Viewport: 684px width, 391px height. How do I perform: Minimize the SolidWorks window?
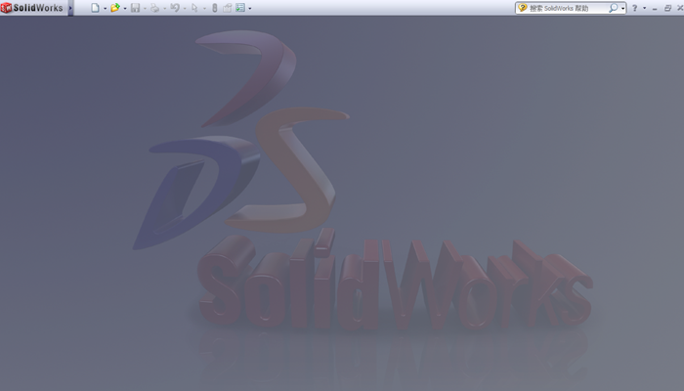pos(655,8)
